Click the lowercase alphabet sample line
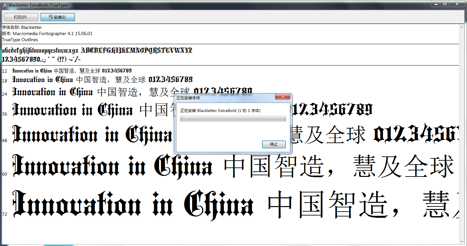This screenshot has height=246, width=467. pos(40,51)
